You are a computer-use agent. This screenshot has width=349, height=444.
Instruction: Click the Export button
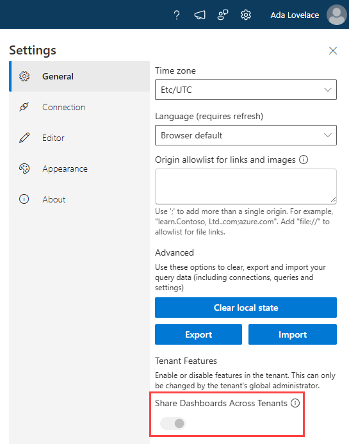click(x=199, y=334)
